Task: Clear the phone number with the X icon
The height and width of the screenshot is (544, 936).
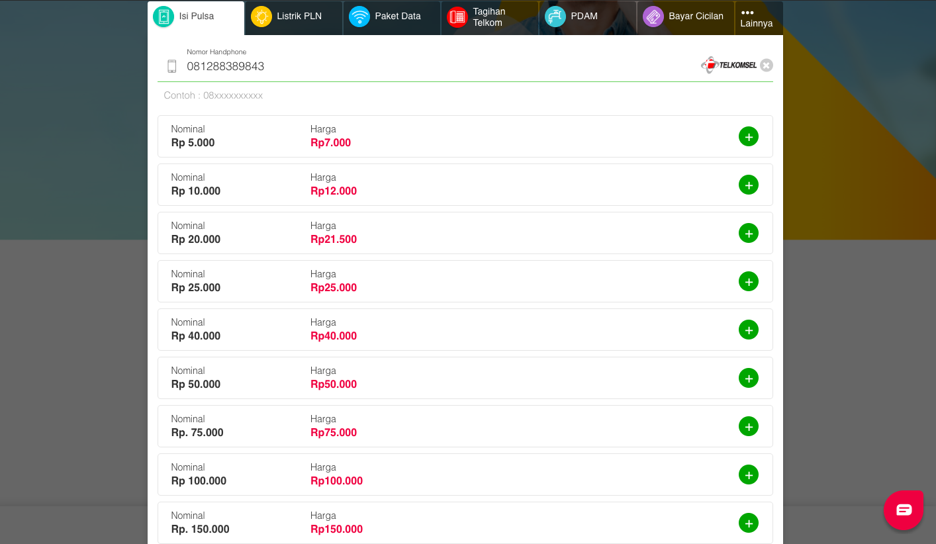Action: pos(767,65)
